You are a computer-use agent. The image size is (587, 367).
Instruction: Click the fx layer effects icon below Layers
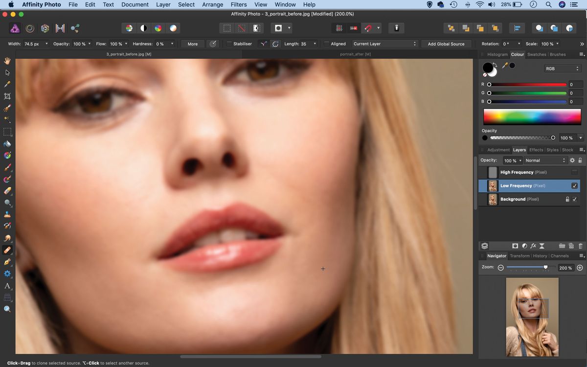click(x=533, y=246)
